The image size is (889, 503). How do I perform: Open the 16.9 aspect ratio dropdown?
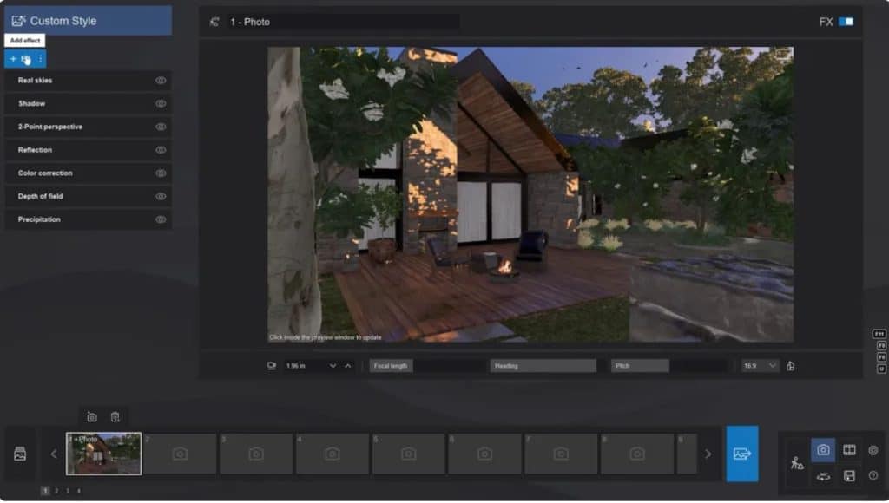coord(757,365)
